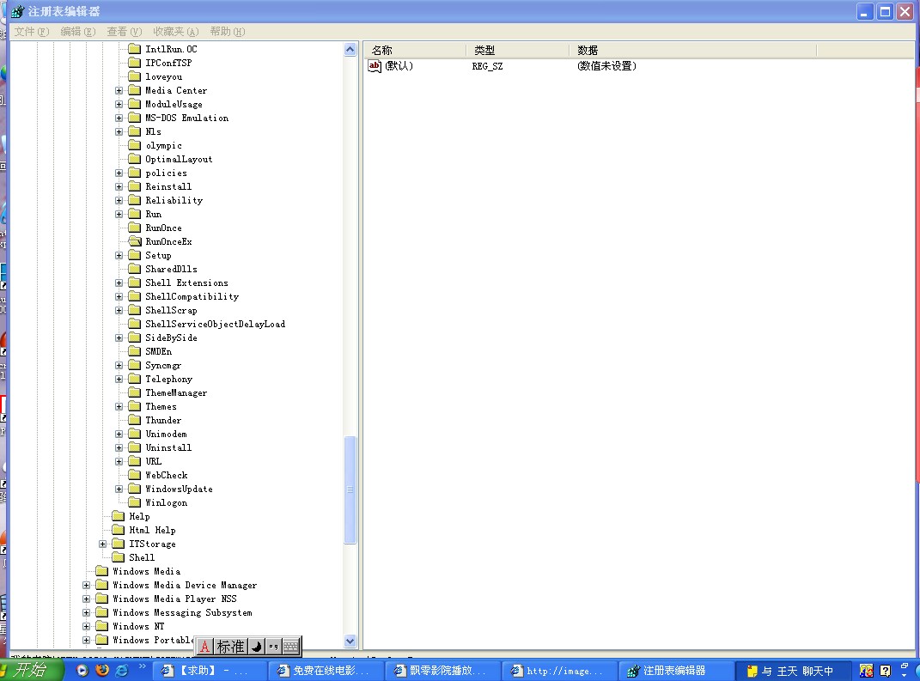
Task: Open the media player quick launch icon
Action: 82,670
